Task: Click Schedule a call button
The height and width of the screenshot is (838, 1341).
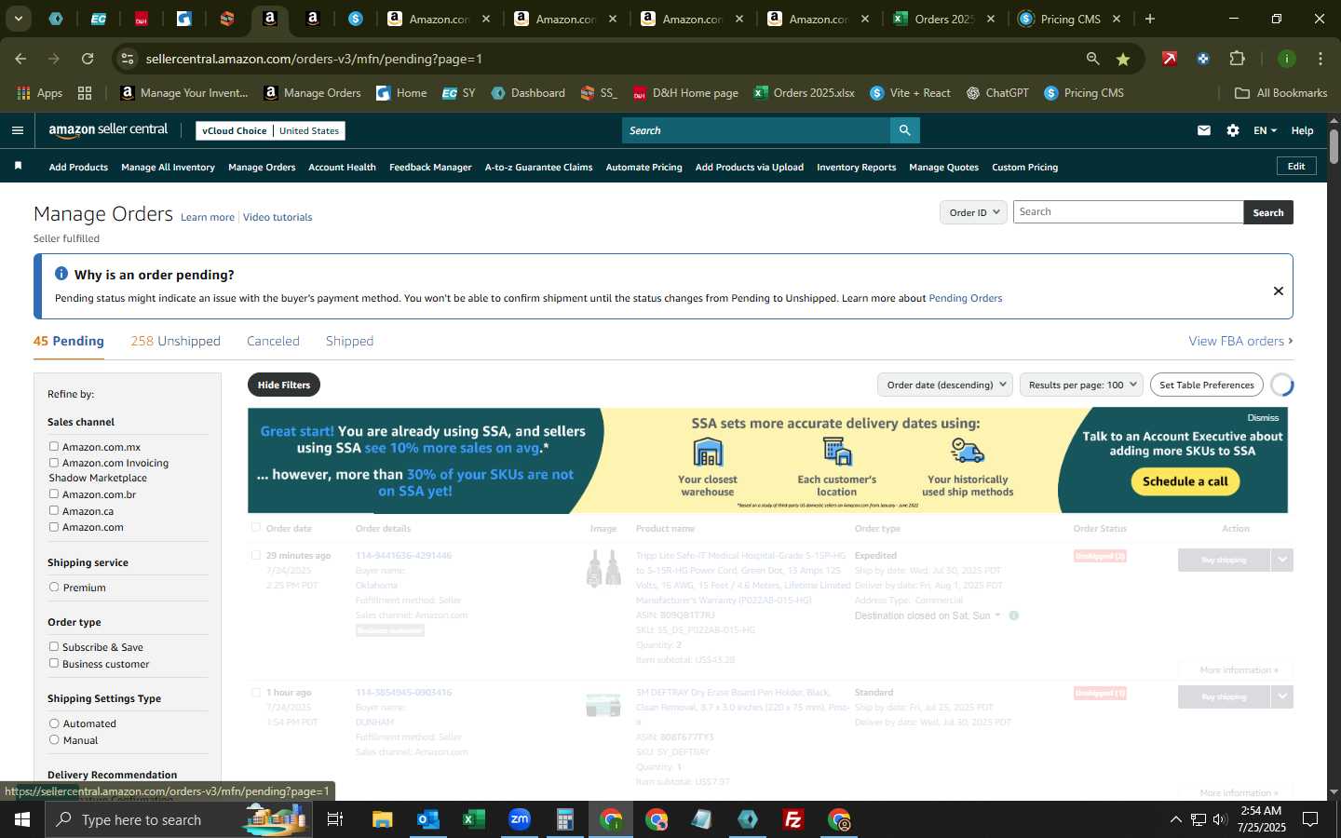Action: pyautogui.click(x=1185, y=481)
